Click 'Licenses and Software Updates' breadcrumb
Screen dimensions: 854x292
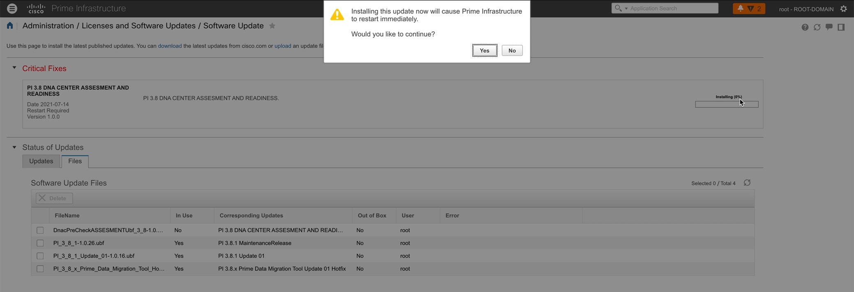[x=138, y=26]
